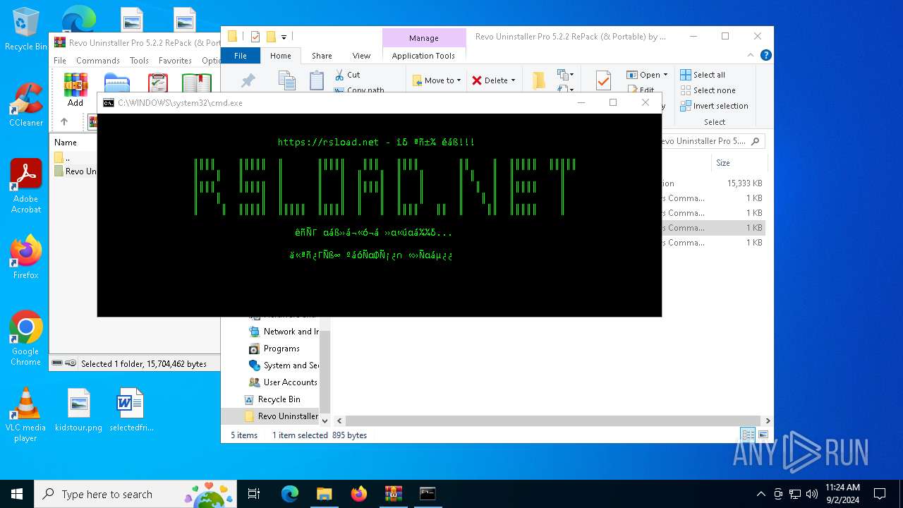
Task: Click the New folder icon
Action: (539, 80)
